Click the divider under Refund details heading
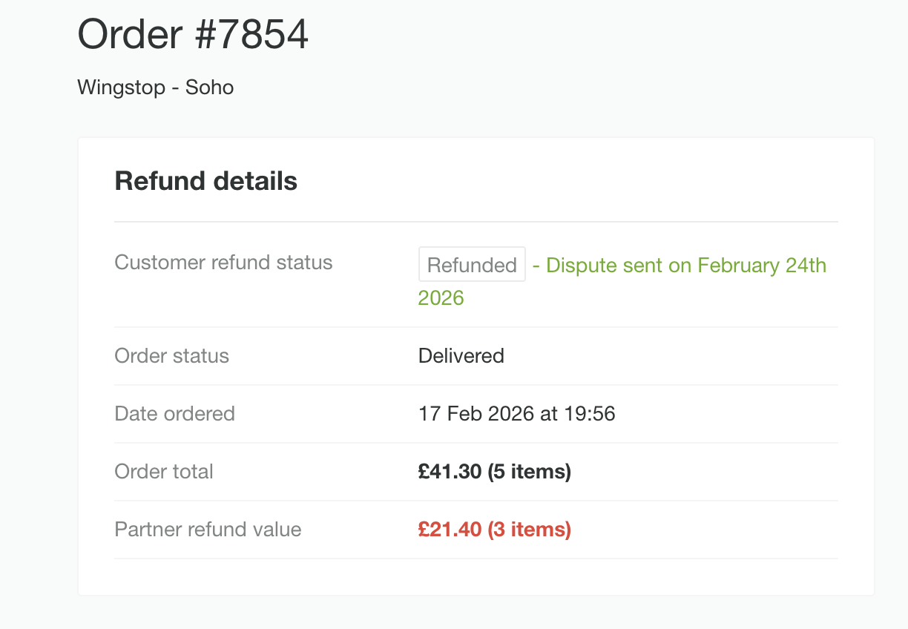The width and height of the screenshot is (908, 629). (476, 220)
